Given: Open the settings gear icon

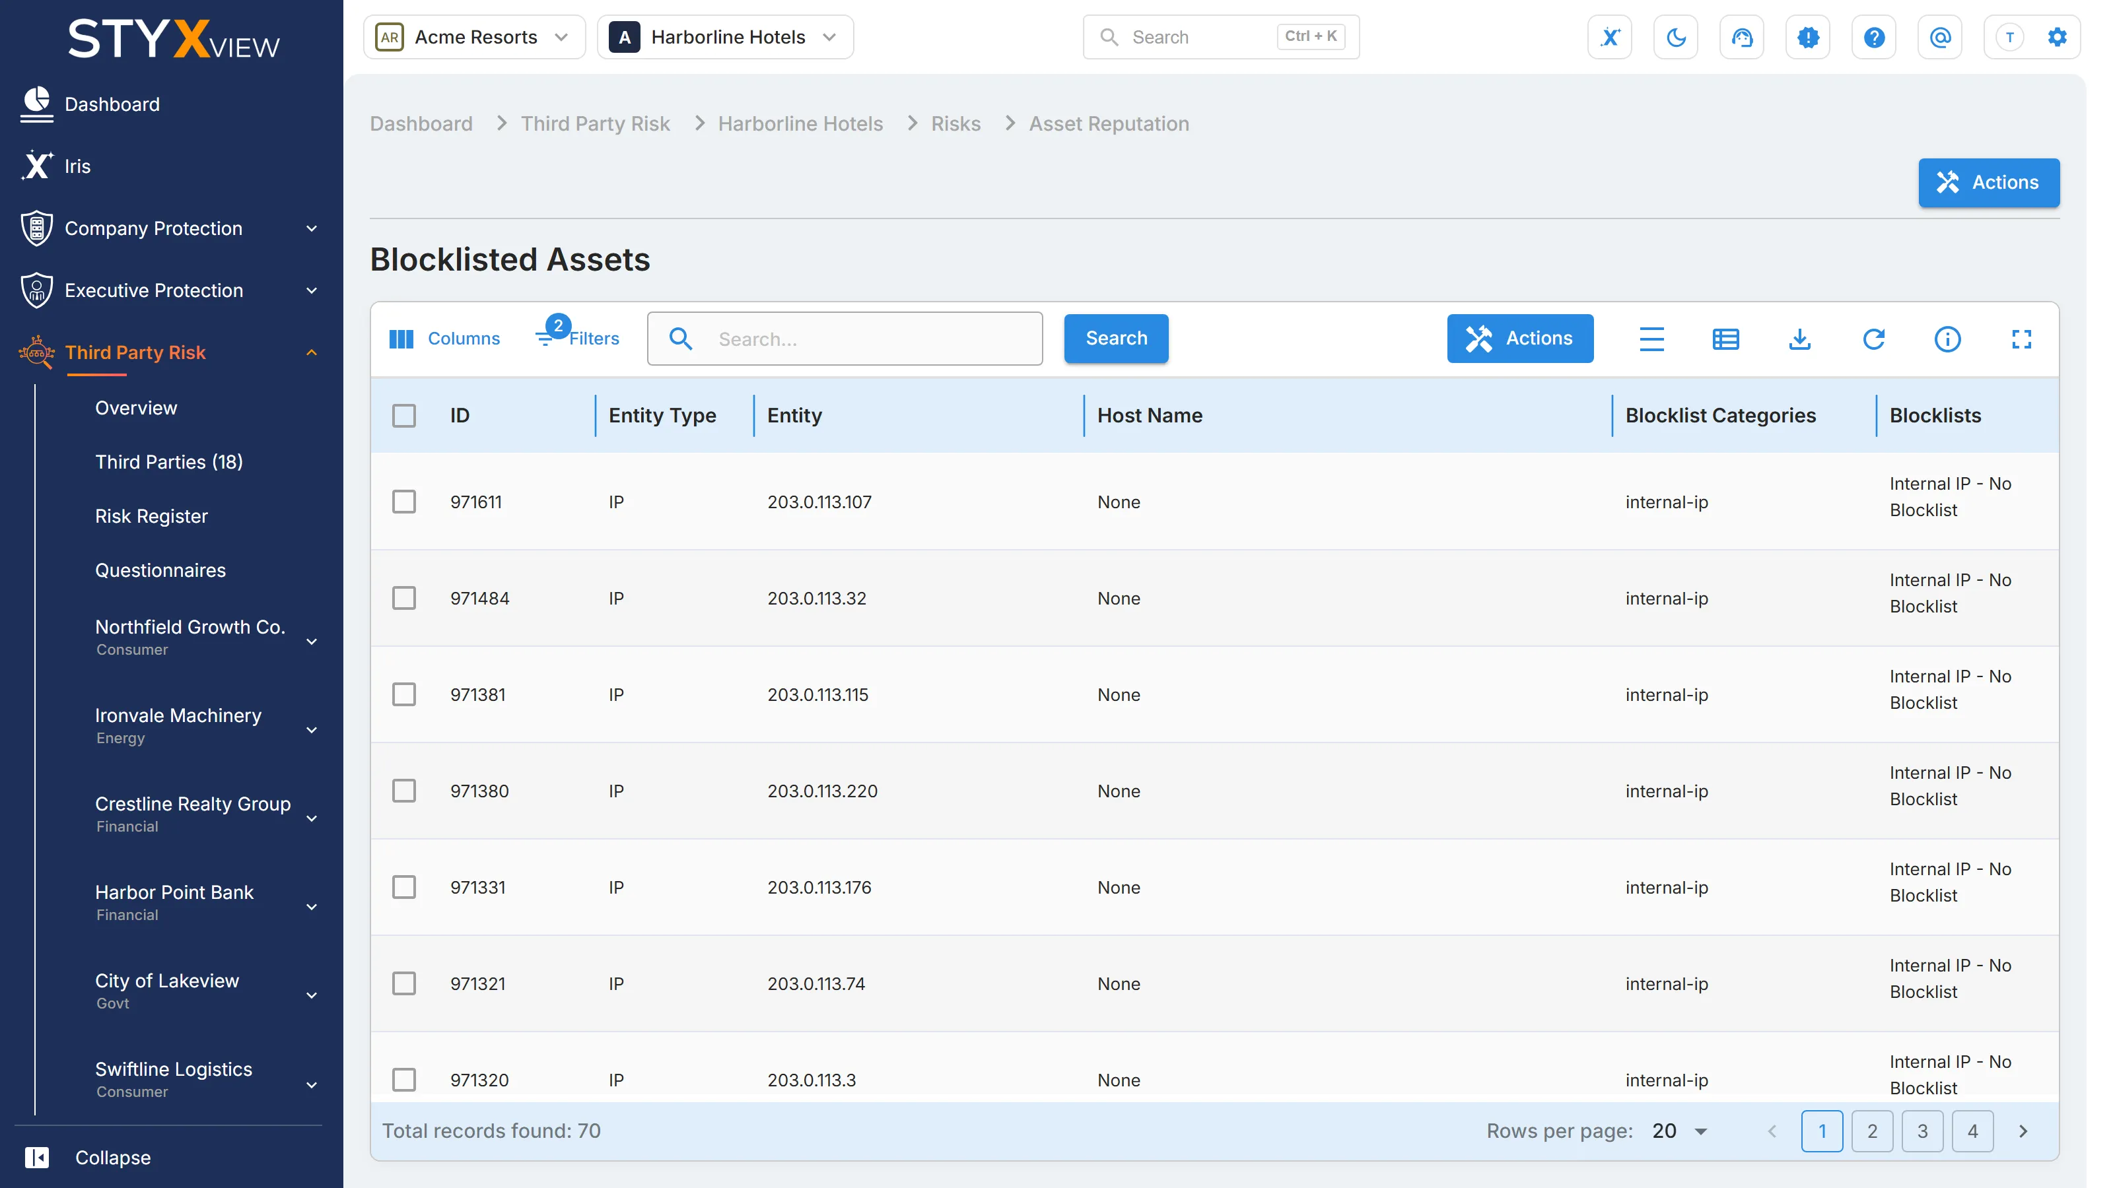Looking at the screenshot, I should (x=2056, y=37).
